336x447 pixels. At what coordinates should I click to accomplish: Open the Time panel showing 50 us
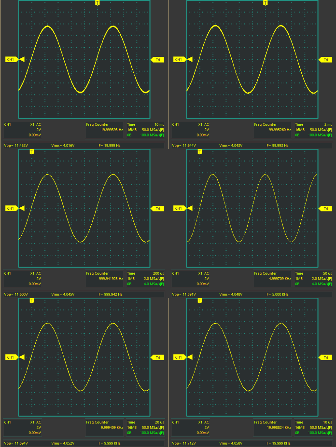(x=313, y=279)
